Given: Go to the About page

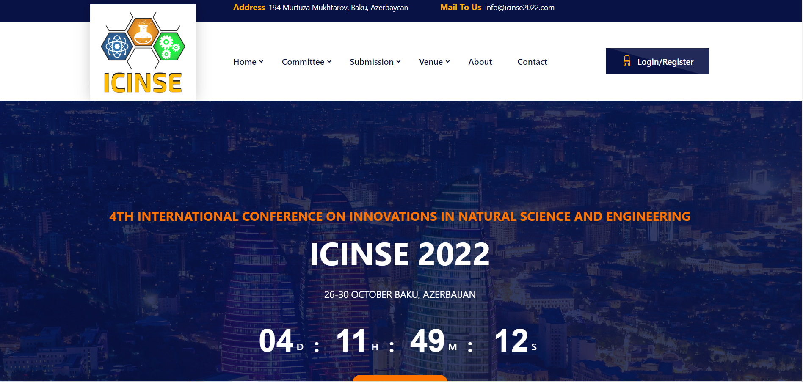Looking at the screenshot, I should [480, 62].
